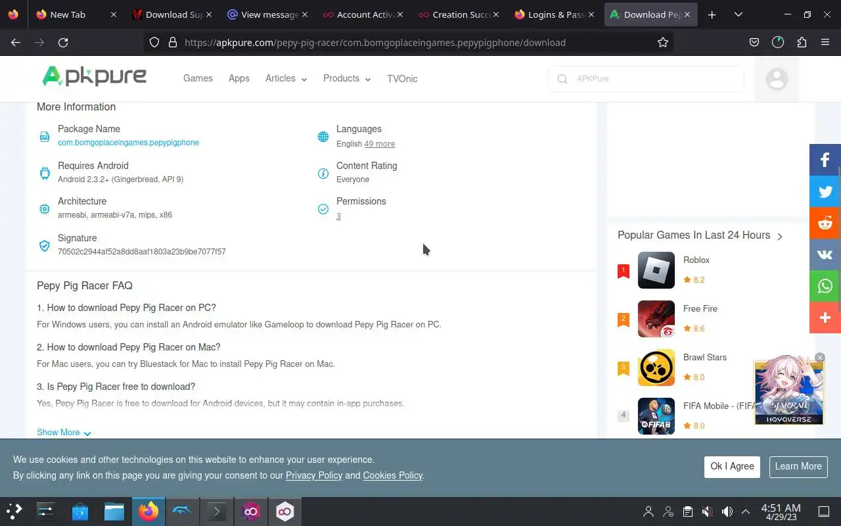Open file manager from taskbar
This screenshot has height=526, width=841.
coord(114,511)
